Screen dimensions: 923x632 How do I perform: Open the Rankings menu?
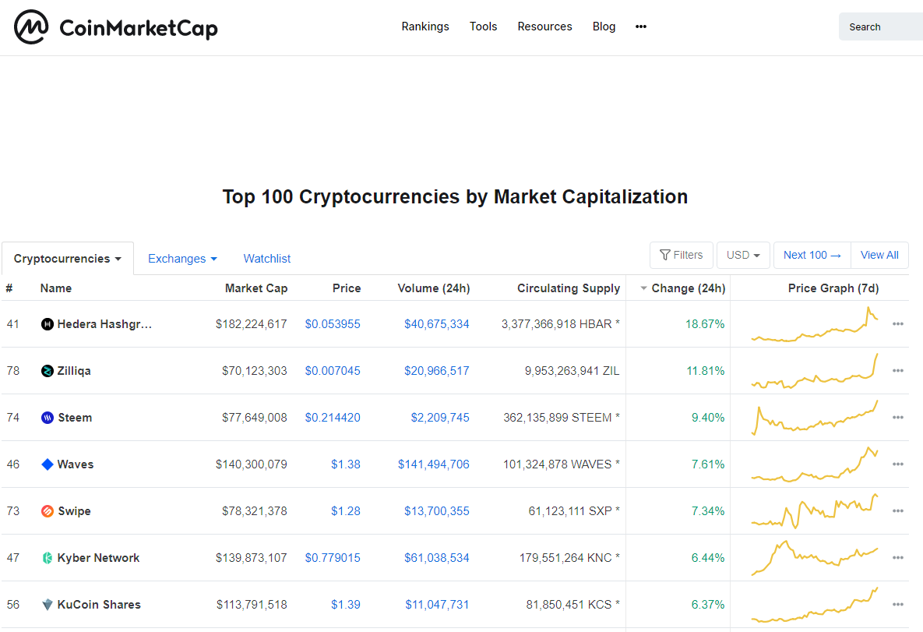(425, 26)
